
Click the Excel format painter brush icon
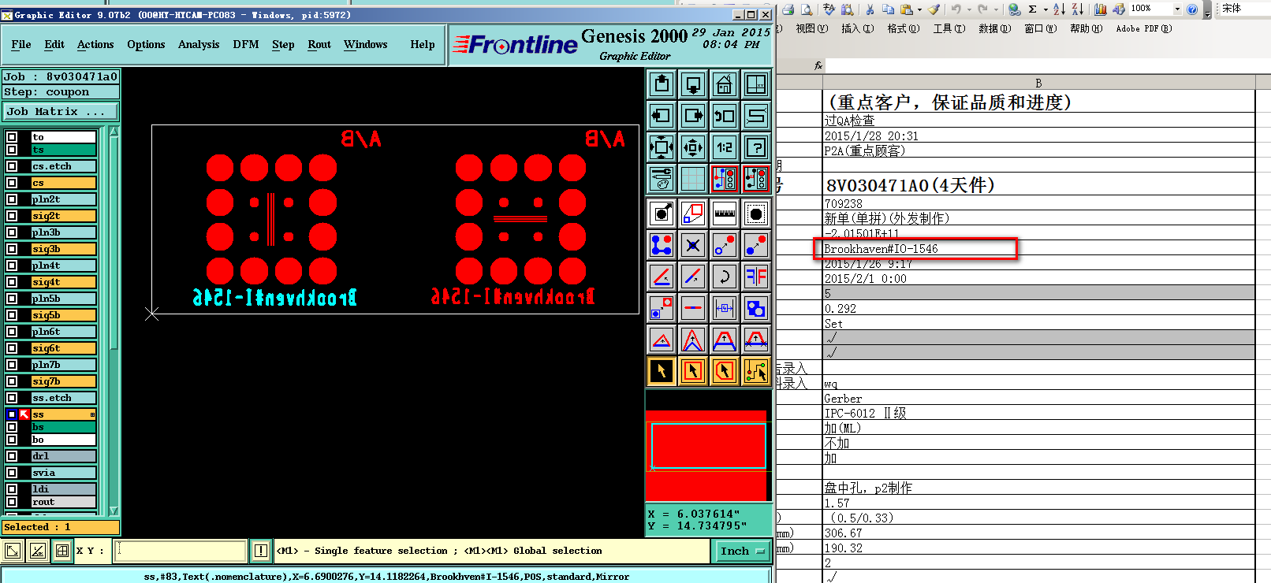point(934,9)
